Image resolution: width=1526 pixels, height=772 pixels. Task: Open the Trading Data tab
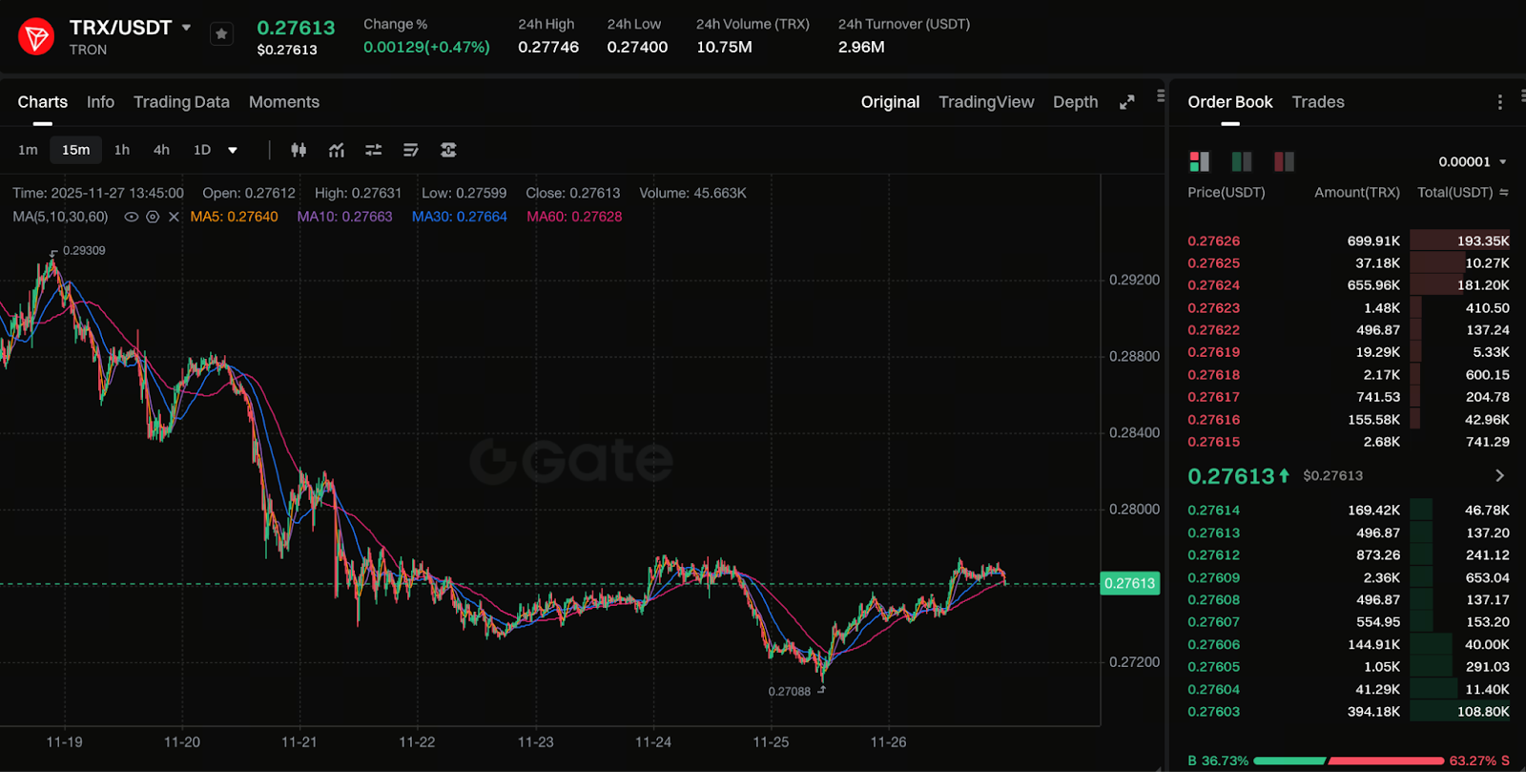pos(181,102)
